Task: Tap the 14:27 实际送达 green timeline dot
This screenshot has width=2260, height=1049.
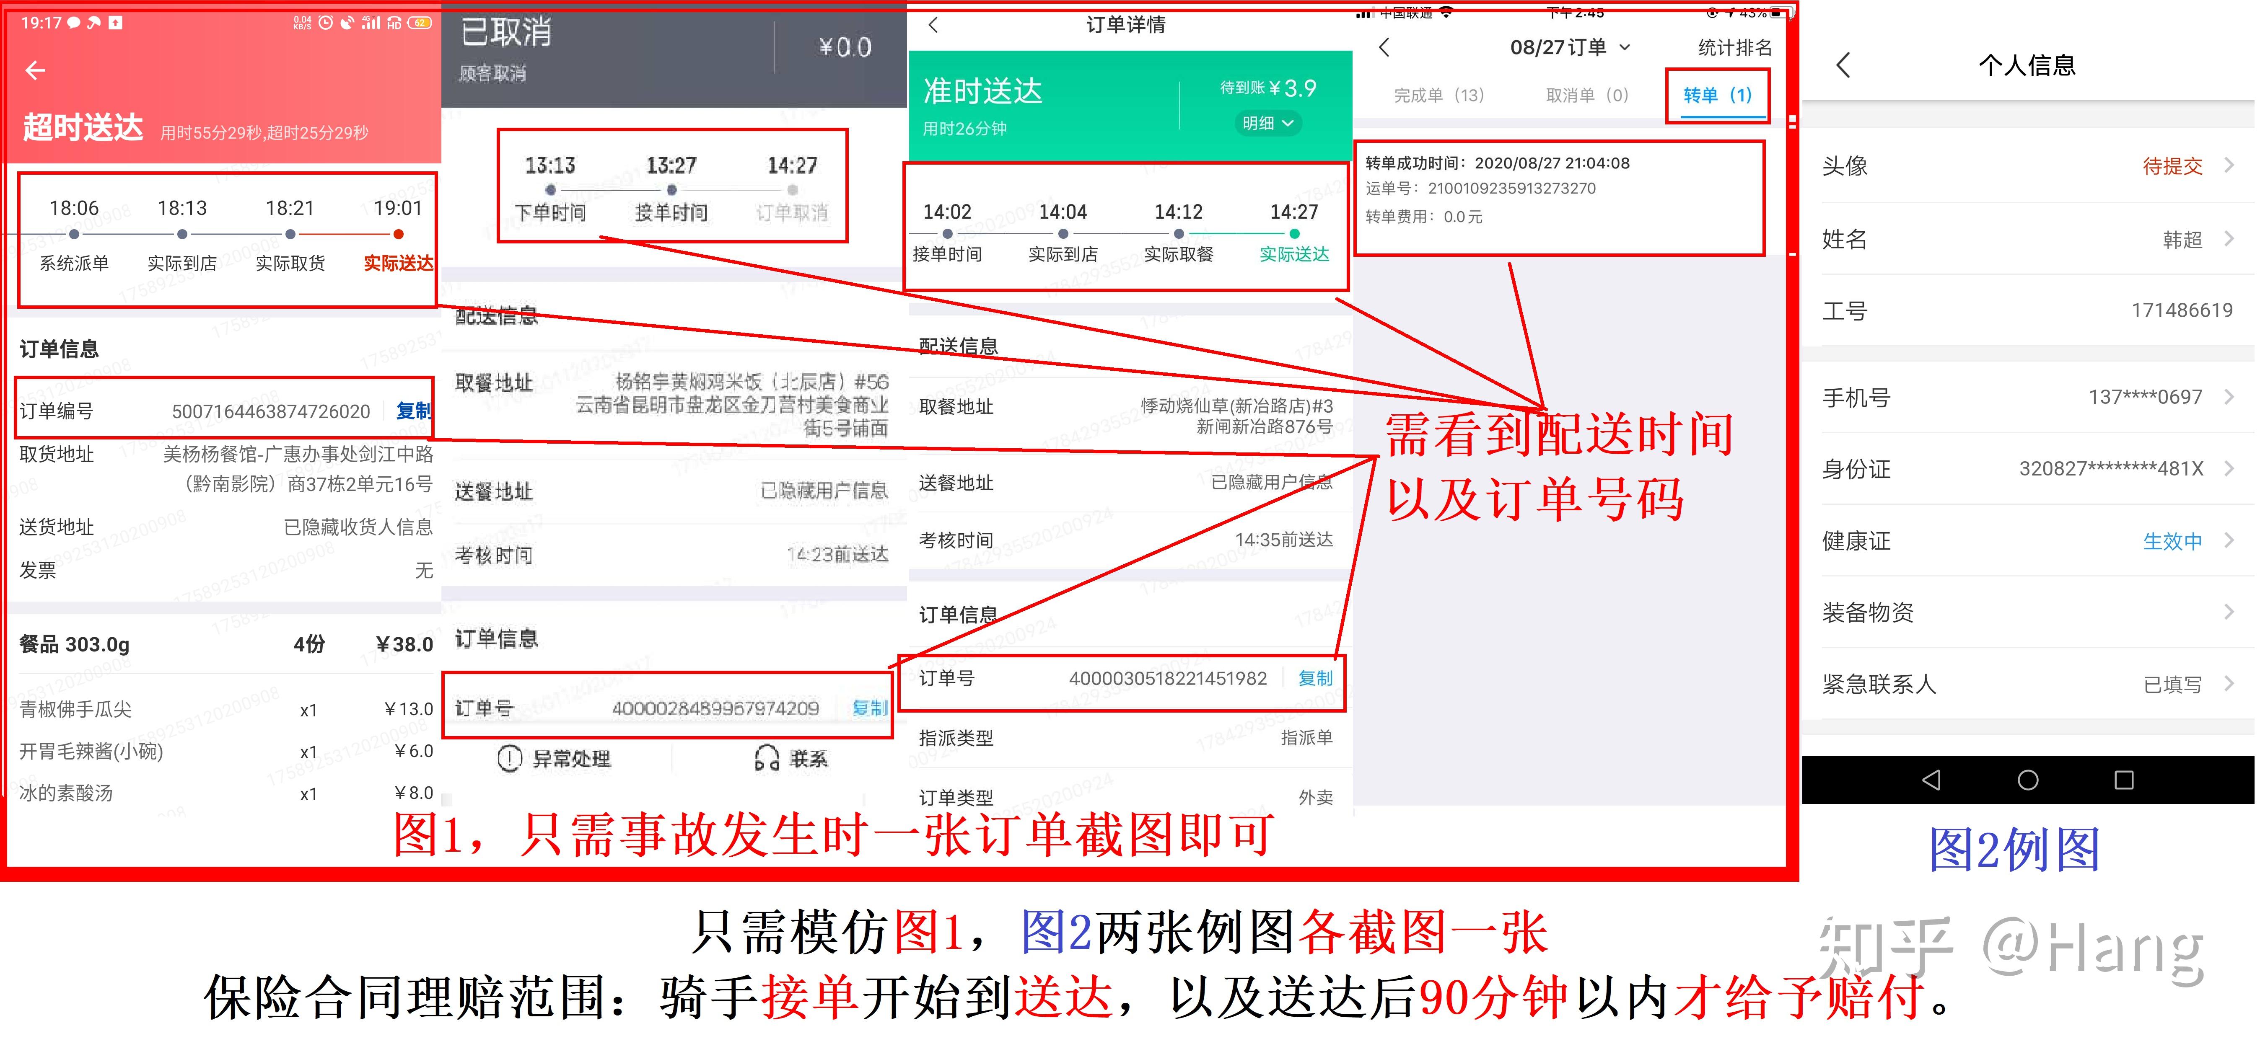Action: click(1294, 233)
